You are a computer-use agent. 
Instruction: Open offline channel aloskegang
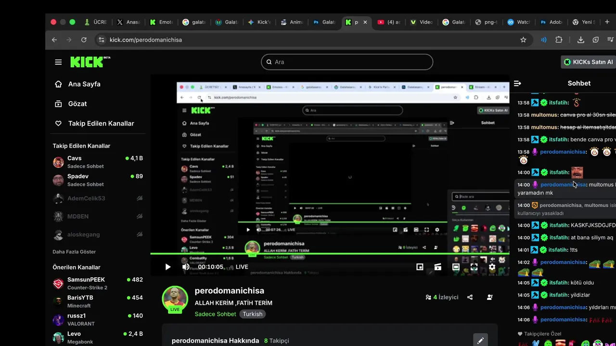point(98,235)
